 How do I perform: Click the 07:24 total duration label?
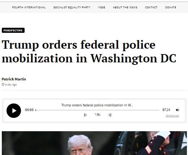pyautogui.click(x=166, y=110)
